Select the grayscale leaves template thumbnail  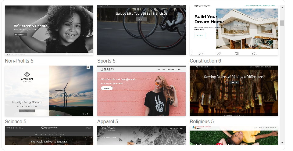[141, 136]
